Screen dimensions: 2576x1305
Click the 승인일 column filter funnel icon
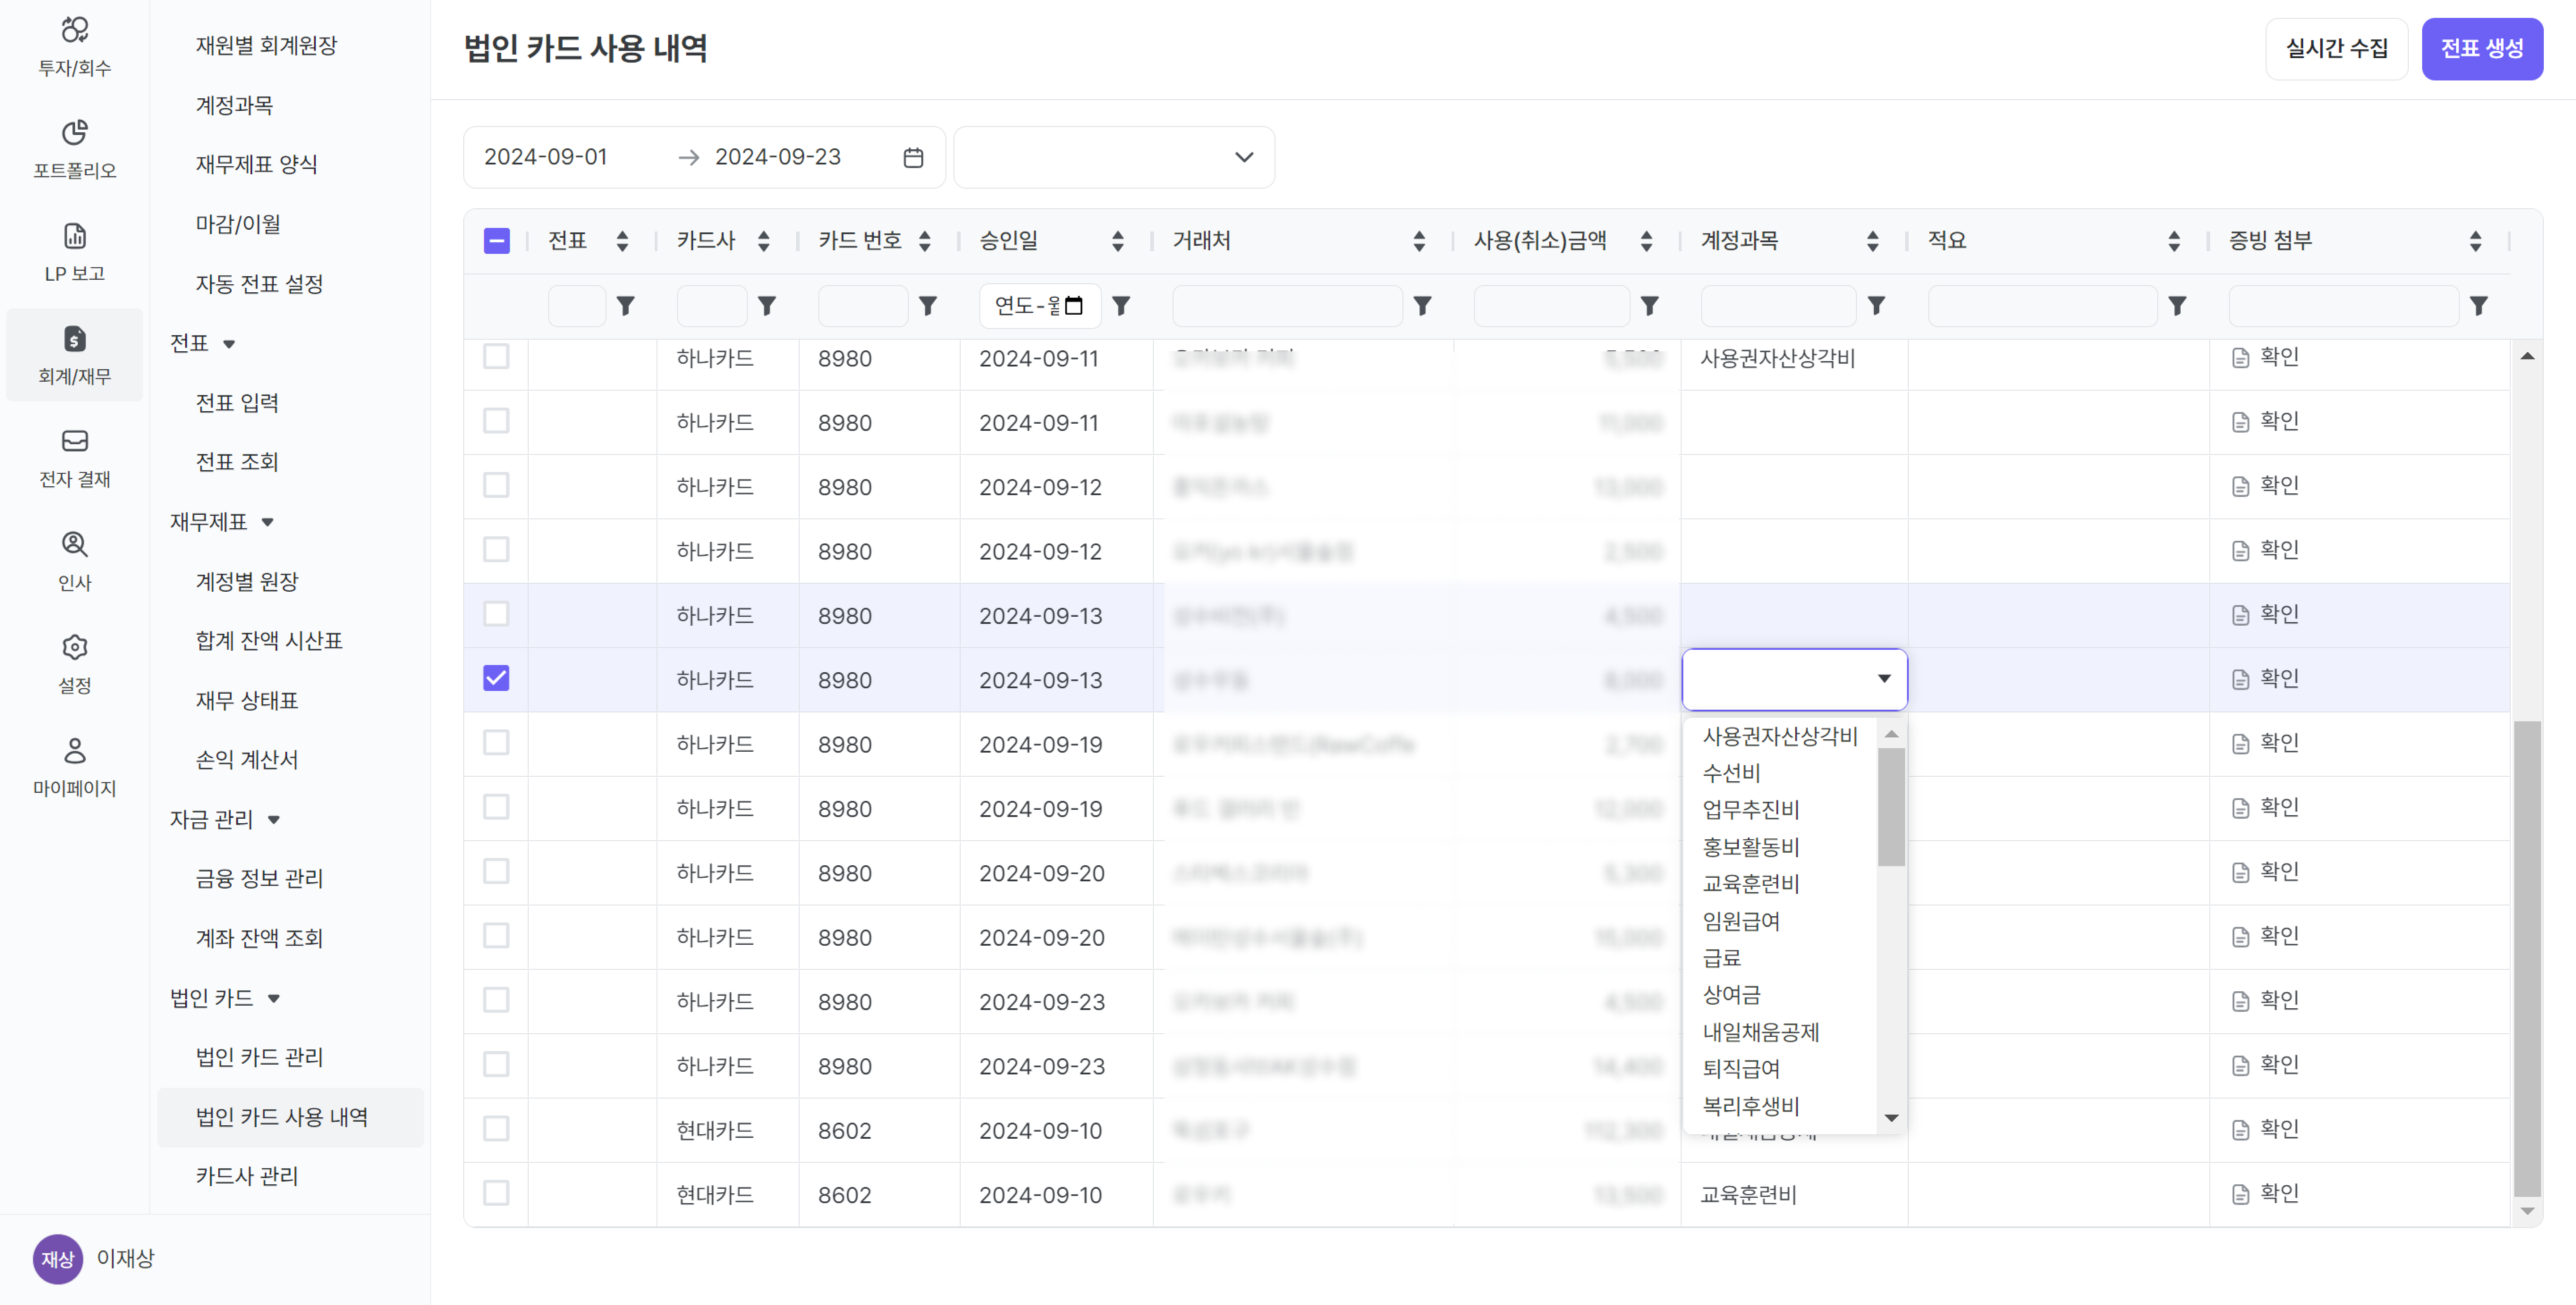click(x=1122, y=306)
